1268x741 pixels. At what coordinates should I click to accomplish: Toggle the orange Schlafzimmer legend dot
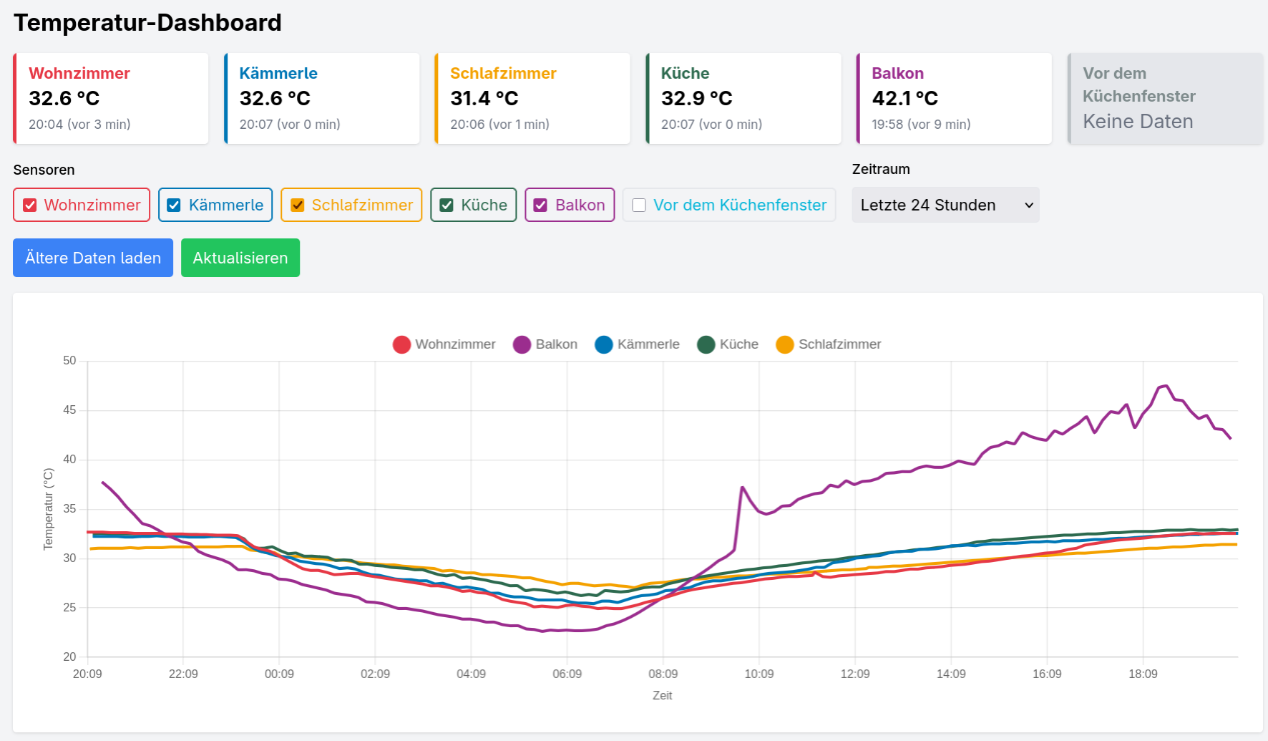point(785,344)
